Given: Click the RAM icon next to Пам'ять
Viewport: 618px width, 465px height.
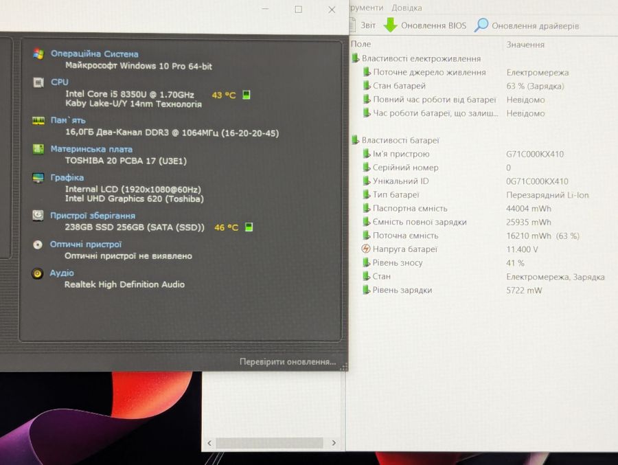Looking at the screenshot, I should pos(38,121).
